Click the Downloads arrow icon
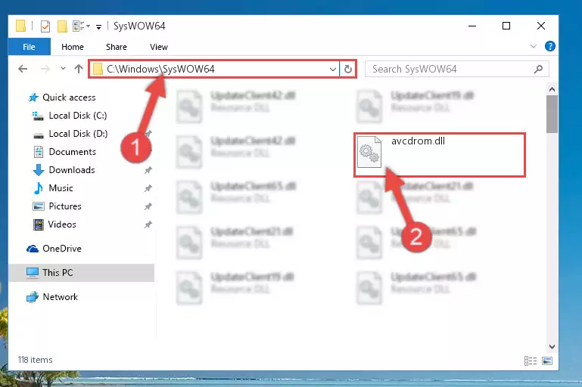 pos(39,170)
